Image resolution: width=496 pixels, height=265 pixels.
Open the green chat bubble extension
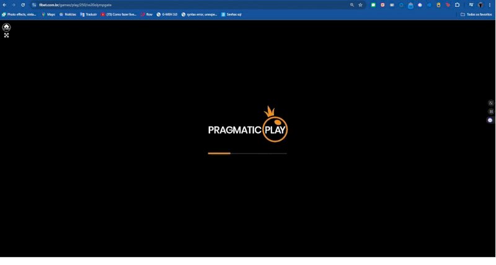(x=373, y=5)
